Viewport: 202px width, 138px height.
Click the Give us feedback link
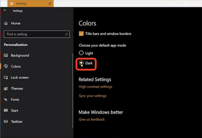pyautogui.click(x=92, y=119)
